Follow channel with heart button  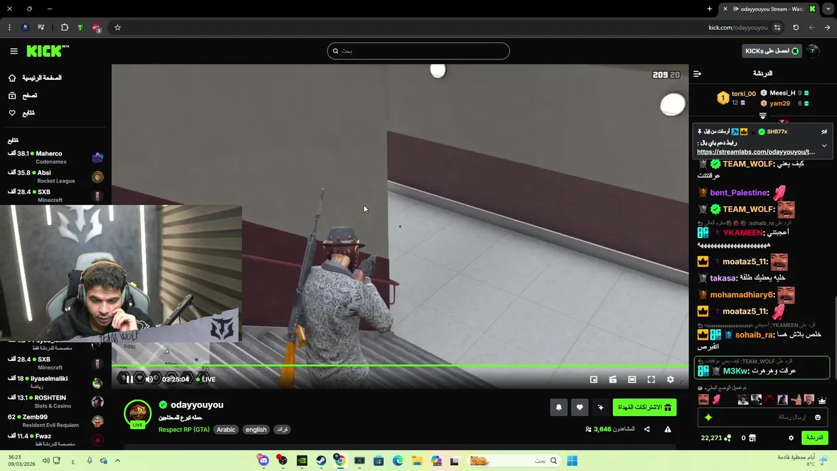point(579,408)
